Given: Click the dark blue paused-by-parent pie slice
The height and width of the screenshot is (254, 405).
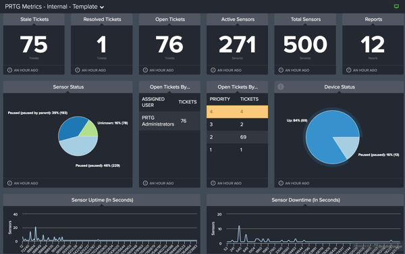Looking at the screenshot, I should click(70, 128).
